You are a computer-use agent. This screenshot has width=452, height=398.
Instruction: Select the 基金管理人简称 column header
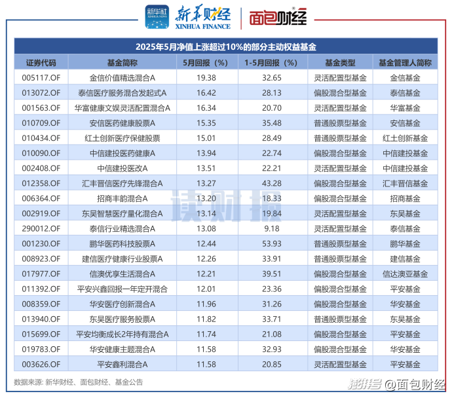(x=405, y=63)
